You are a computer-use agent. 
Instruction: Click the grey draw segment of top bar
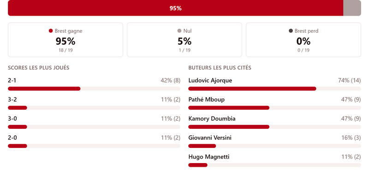tap(352, 8)
